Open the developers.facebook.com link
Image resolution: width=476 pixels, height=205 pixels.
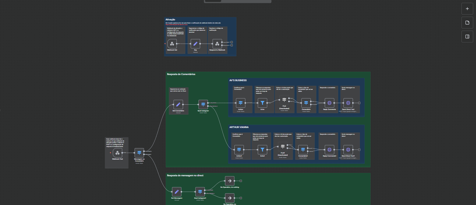coord(176,25)
